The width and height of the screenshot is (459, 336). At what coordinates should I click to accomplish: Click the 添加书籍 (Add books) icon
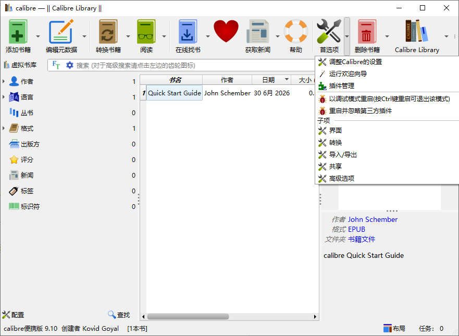coord(18,32)
